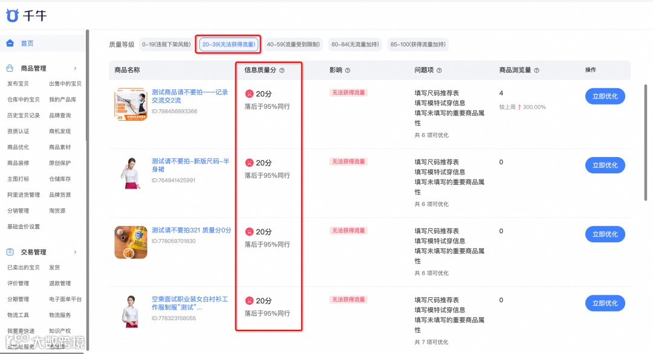The image size is (653, 354).
Task: Click the home icon beside 首页
Action: 10,43
